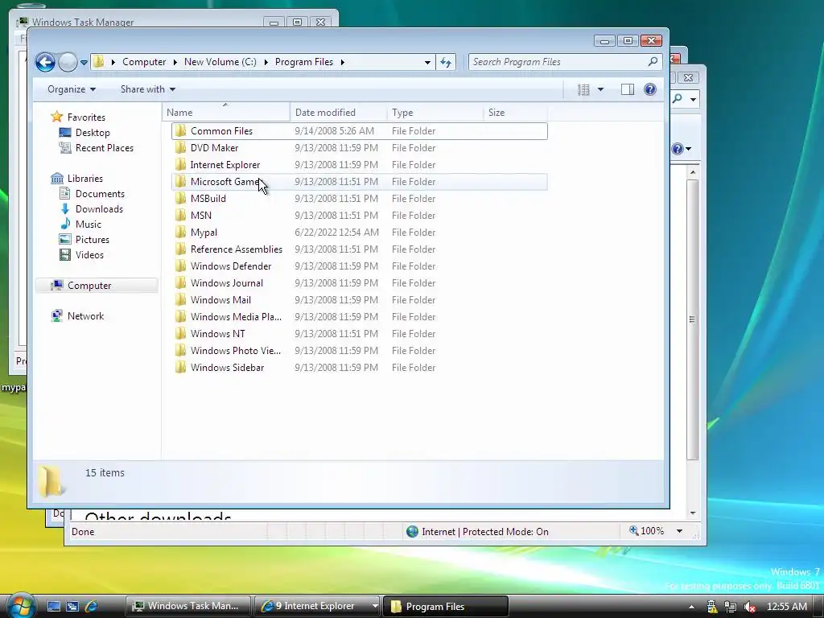Viewport: 824px width, 618px height.
Task: Toggle the preview pane button
Action: [627, 89]
